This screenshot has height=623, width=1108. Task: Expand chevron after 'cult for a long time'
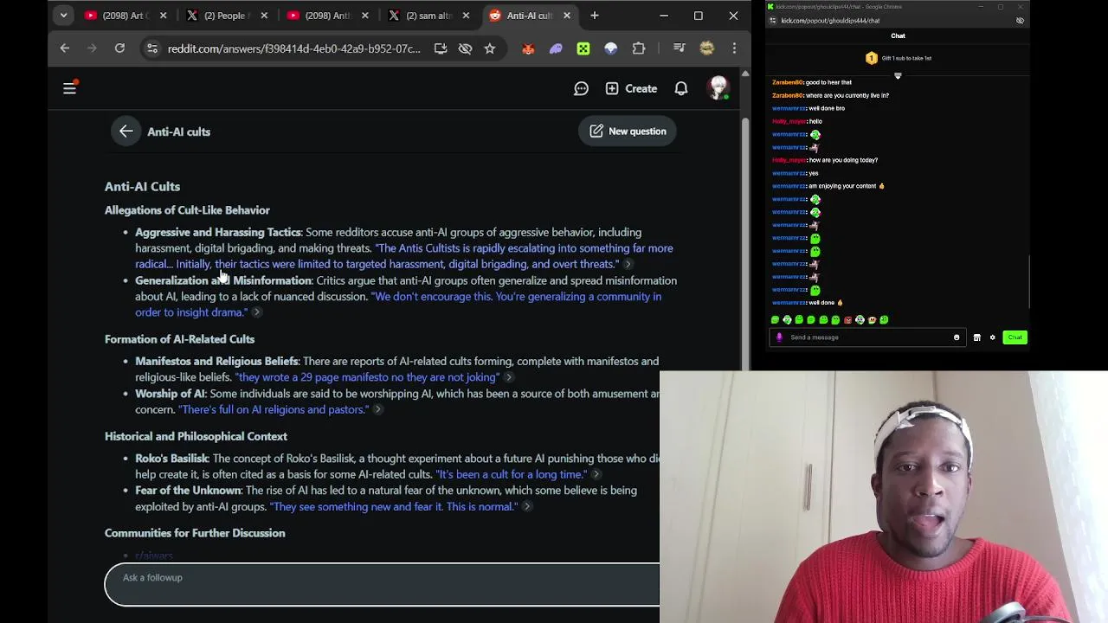pos(596,474)
